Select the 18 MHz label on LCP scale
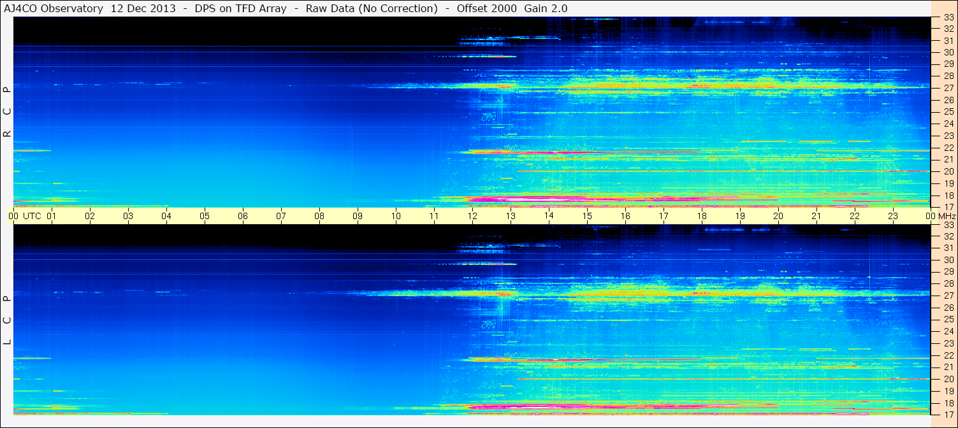The width and height of the screenshot is (958, 428). pyautogui.click(x=948, y=403)
